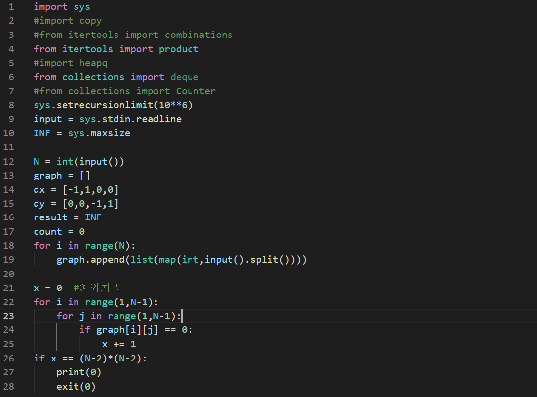Click the empty list '[]' on line 13
Image resolution: width=537 pixels, height=397 pixels.
[x=84, y=176]
